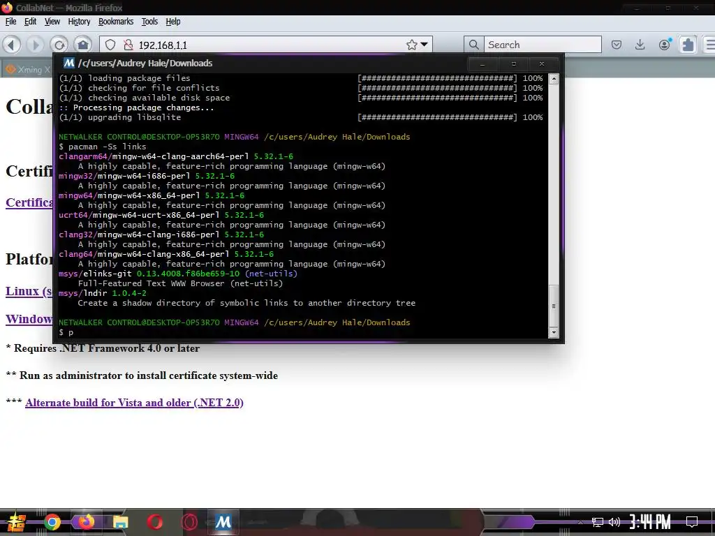Open the Certificate link on the page
The width and height of the screenshot is (715, 536).
[x=29, y=202]
